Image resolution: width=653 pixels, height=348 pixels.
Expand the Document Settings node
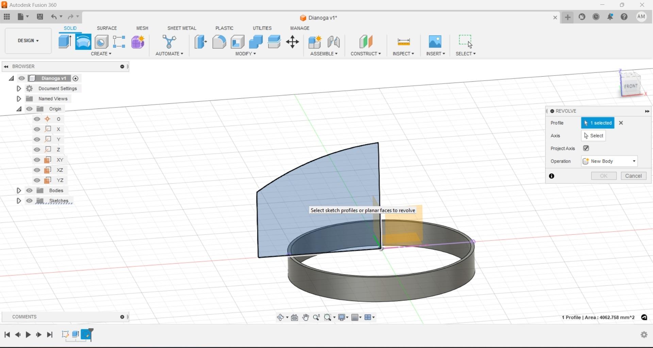tap(19, 88)
